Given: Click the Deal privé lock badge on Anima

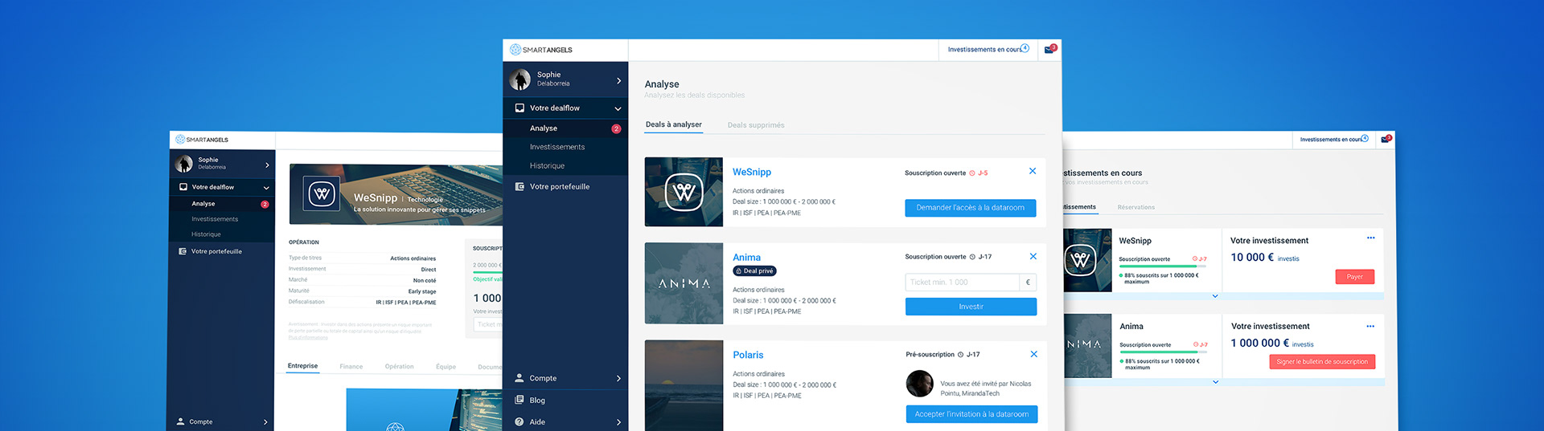Looking at the screenshot, I should point(754,271).
